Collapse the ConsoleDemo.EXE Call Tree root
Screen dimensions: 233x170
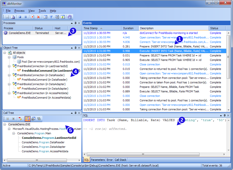point(4,124)
